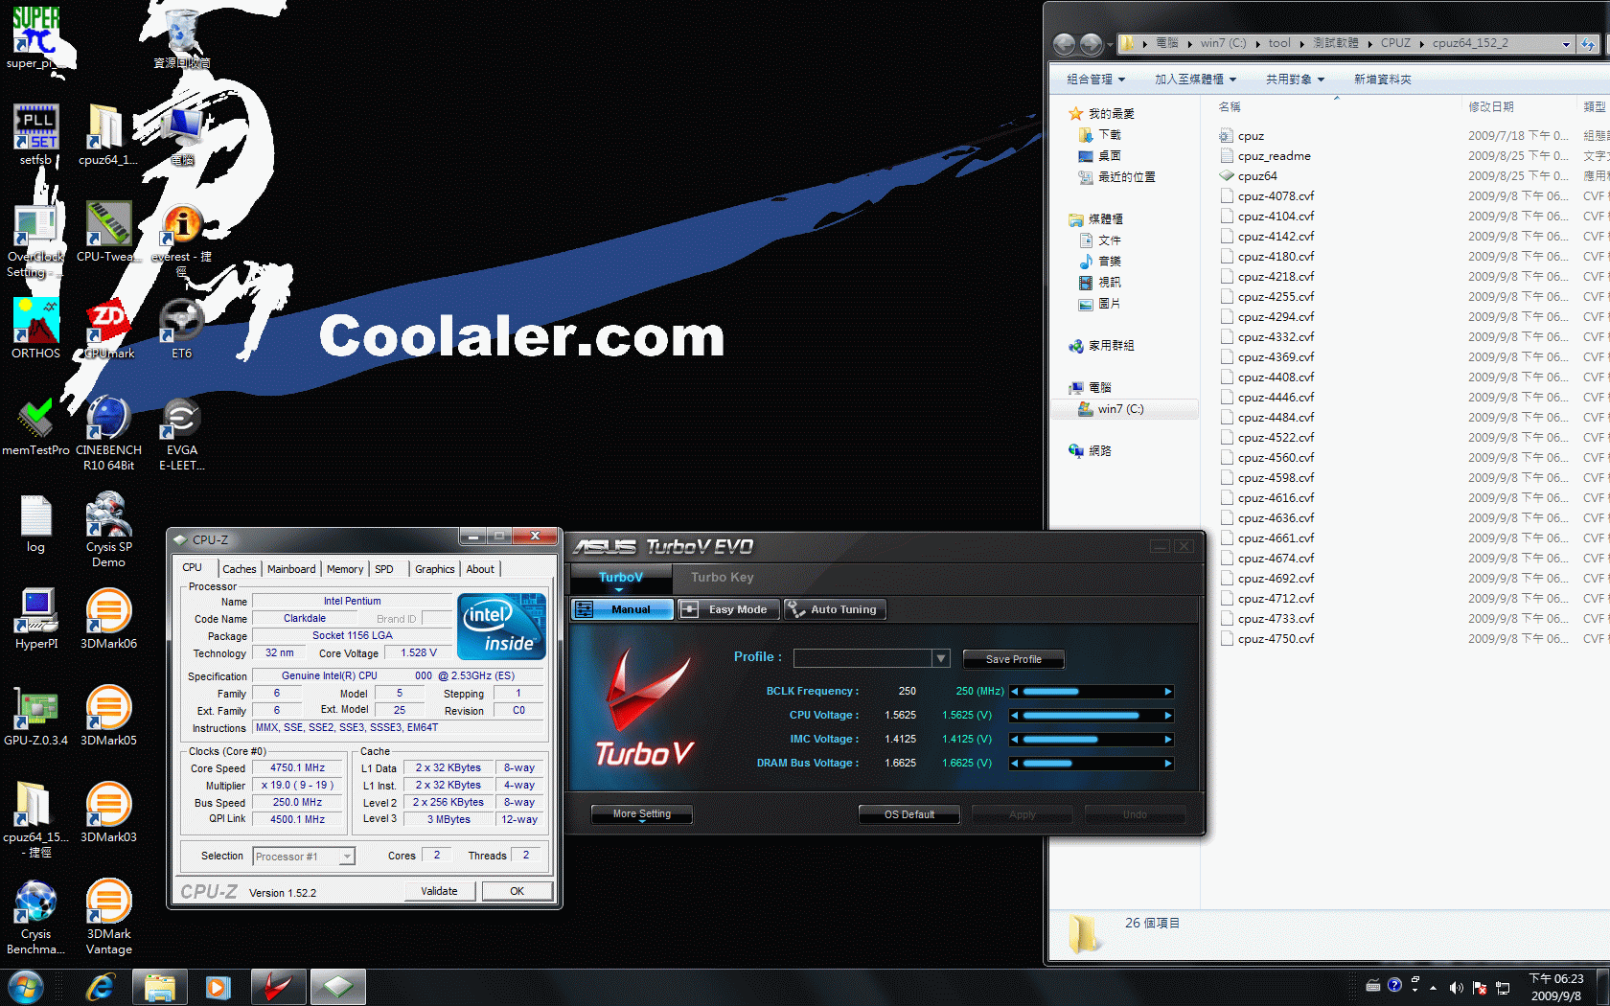Select Easy Mode in TurboV EVO

(x=728, y=609)
